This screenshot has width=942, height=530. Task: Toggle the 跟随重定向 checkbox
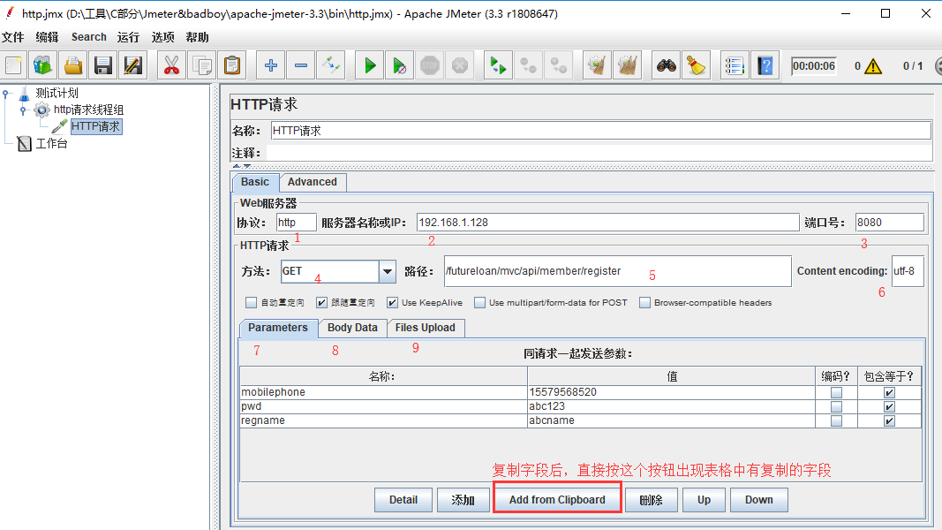[322, 302]
